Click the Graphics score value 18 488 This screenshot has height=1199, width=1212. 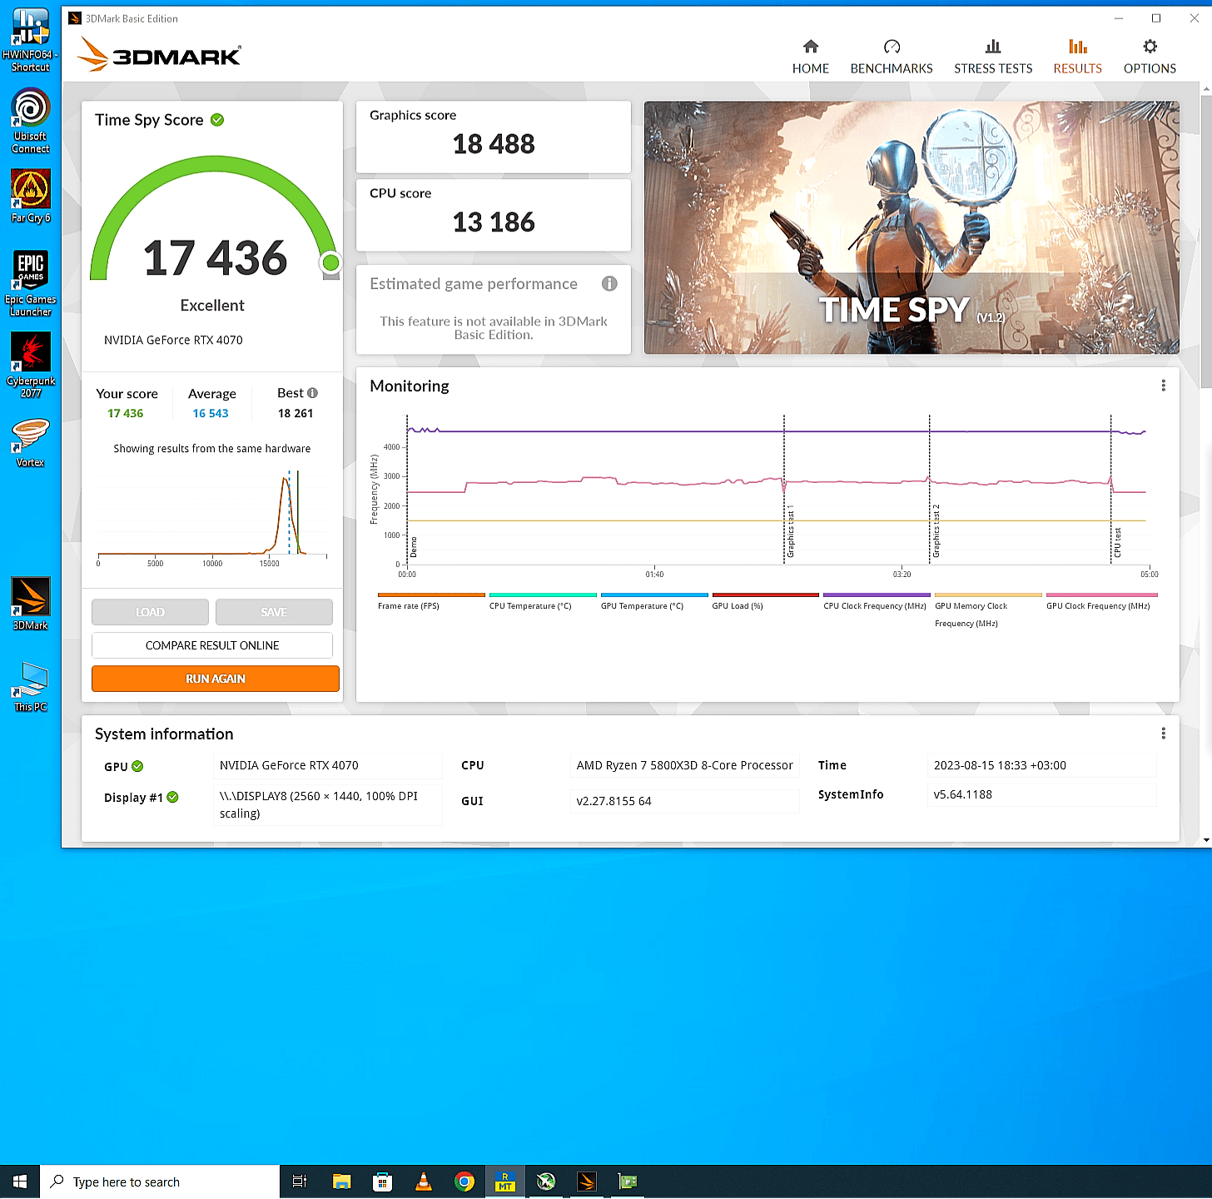[494, 144]
